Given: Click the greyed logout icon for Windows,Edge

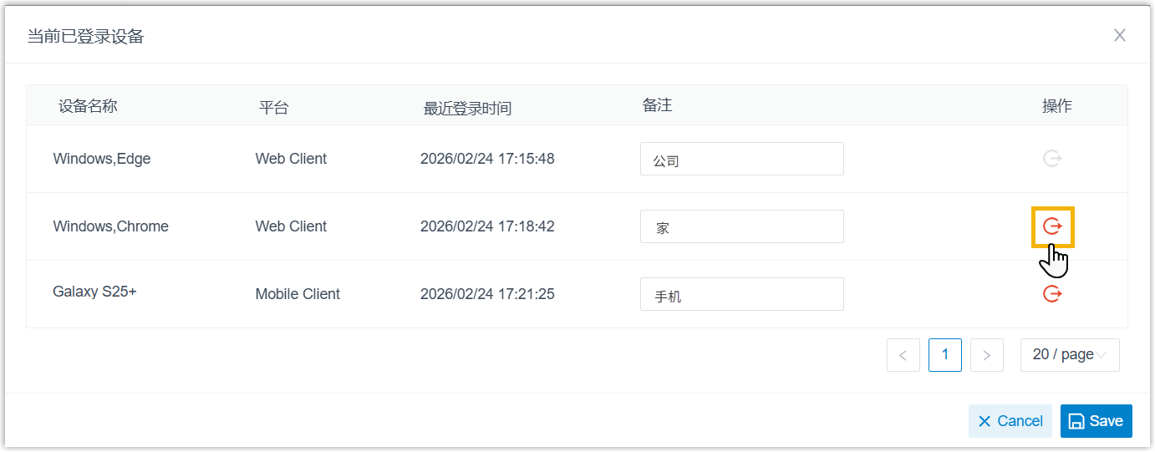Looking at the screenshot, I should click(1052, 159).
